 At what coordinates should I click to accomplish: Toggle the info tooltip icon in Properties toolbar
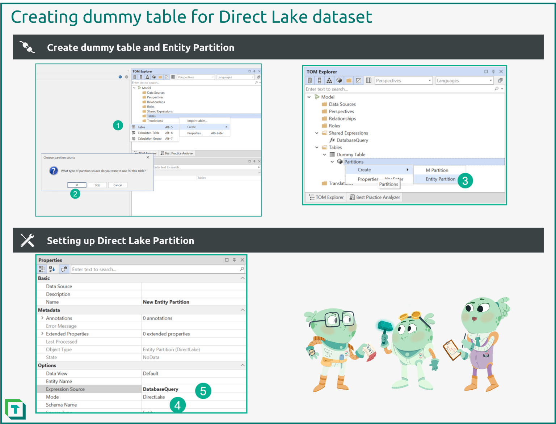(x=64, y=269)
